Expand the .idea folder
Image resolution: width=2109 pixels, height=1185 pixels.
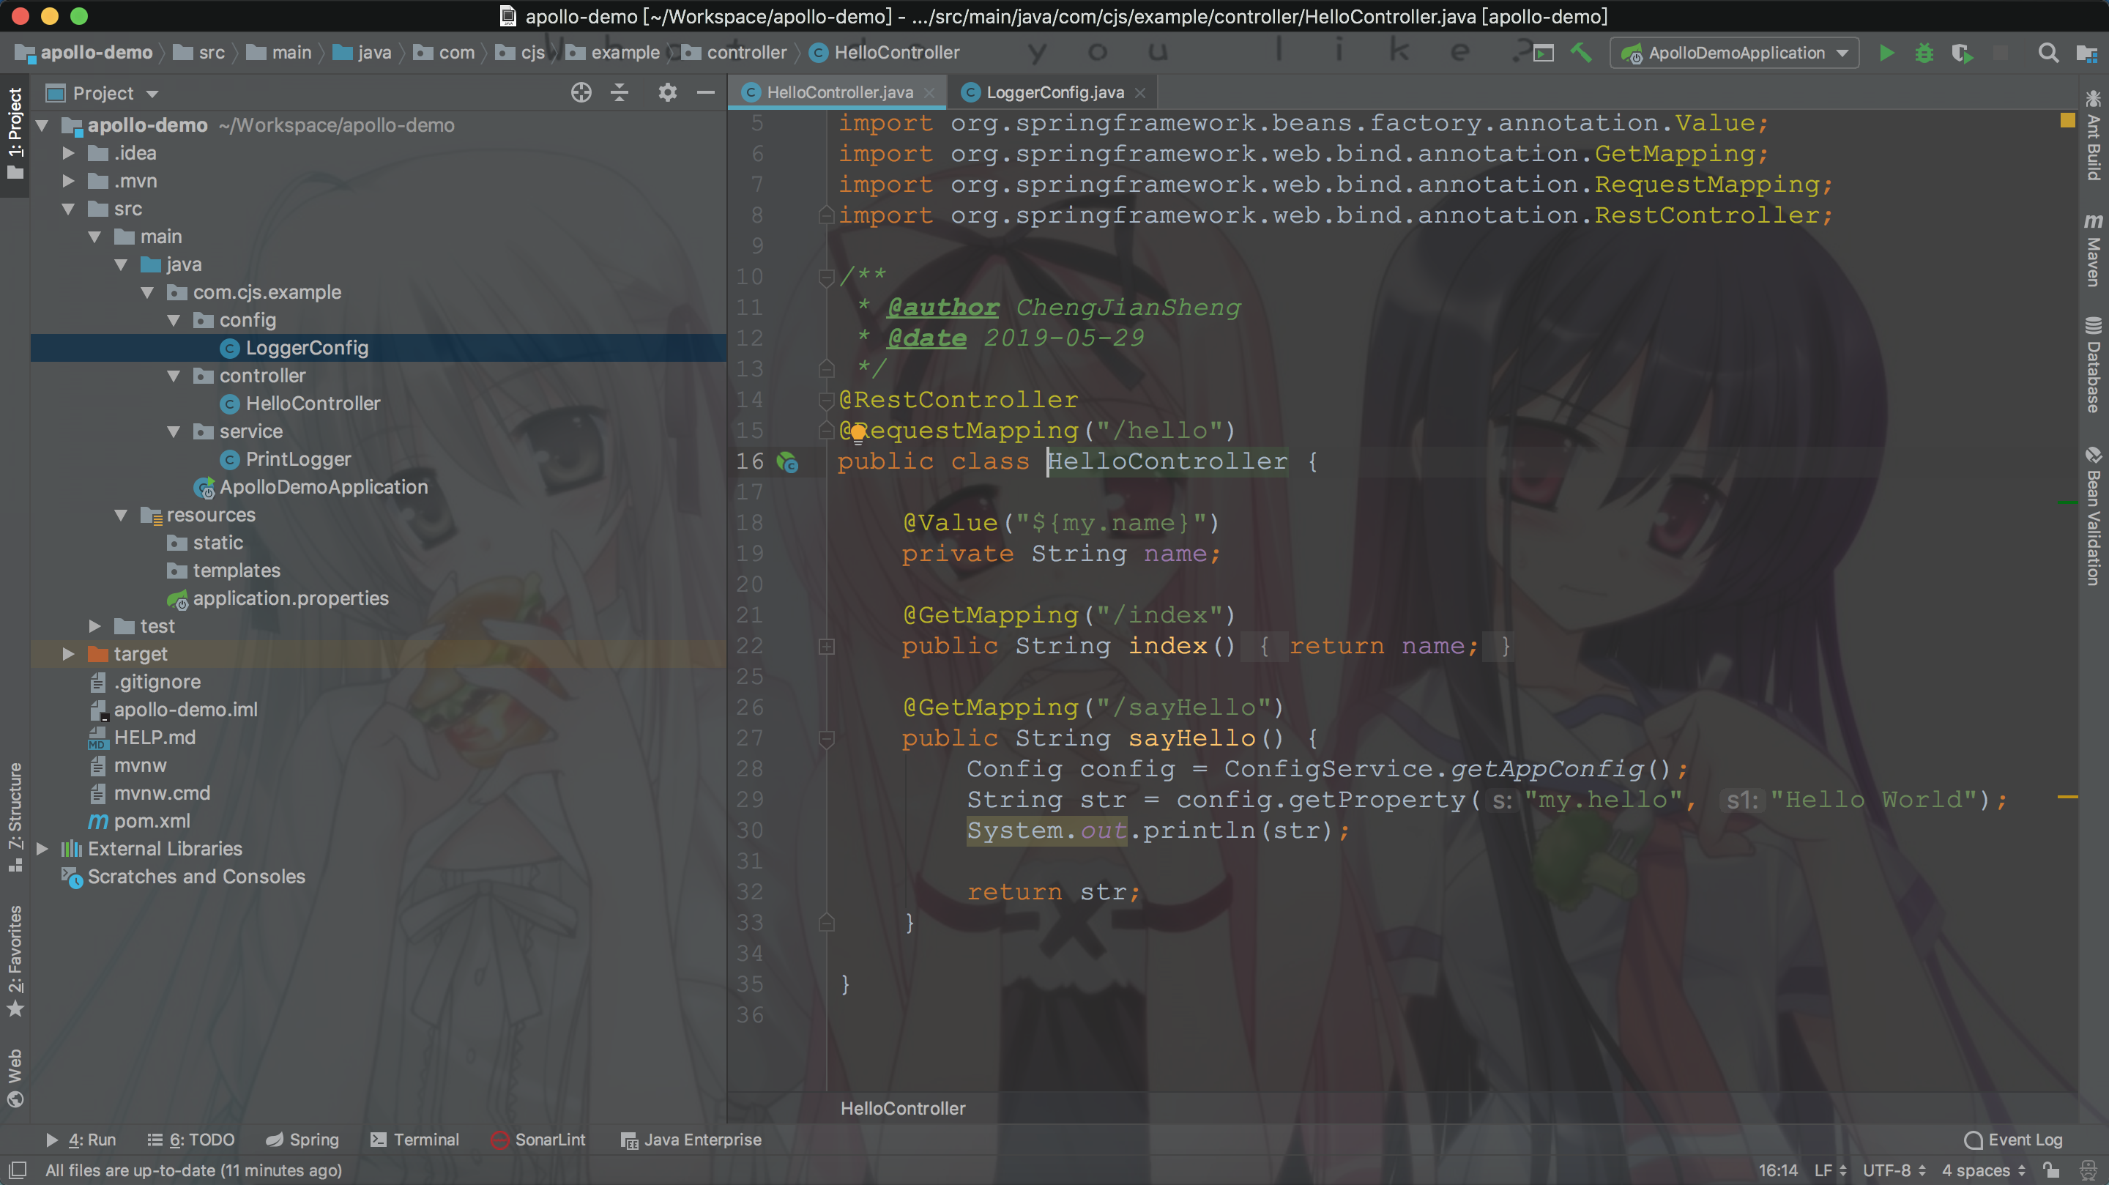tap(69, 153)
